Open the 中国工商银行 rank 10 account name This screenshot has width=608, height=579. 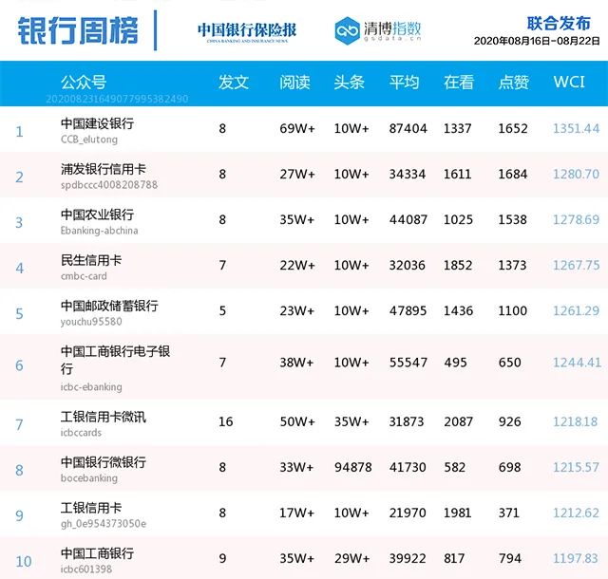97,553
